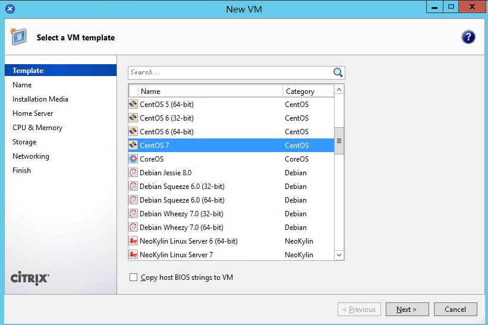Image resolution: width=488 pixels, height=325 pixels.
Task: Click the template list scrollbar thumb
Action: (339, 141)
